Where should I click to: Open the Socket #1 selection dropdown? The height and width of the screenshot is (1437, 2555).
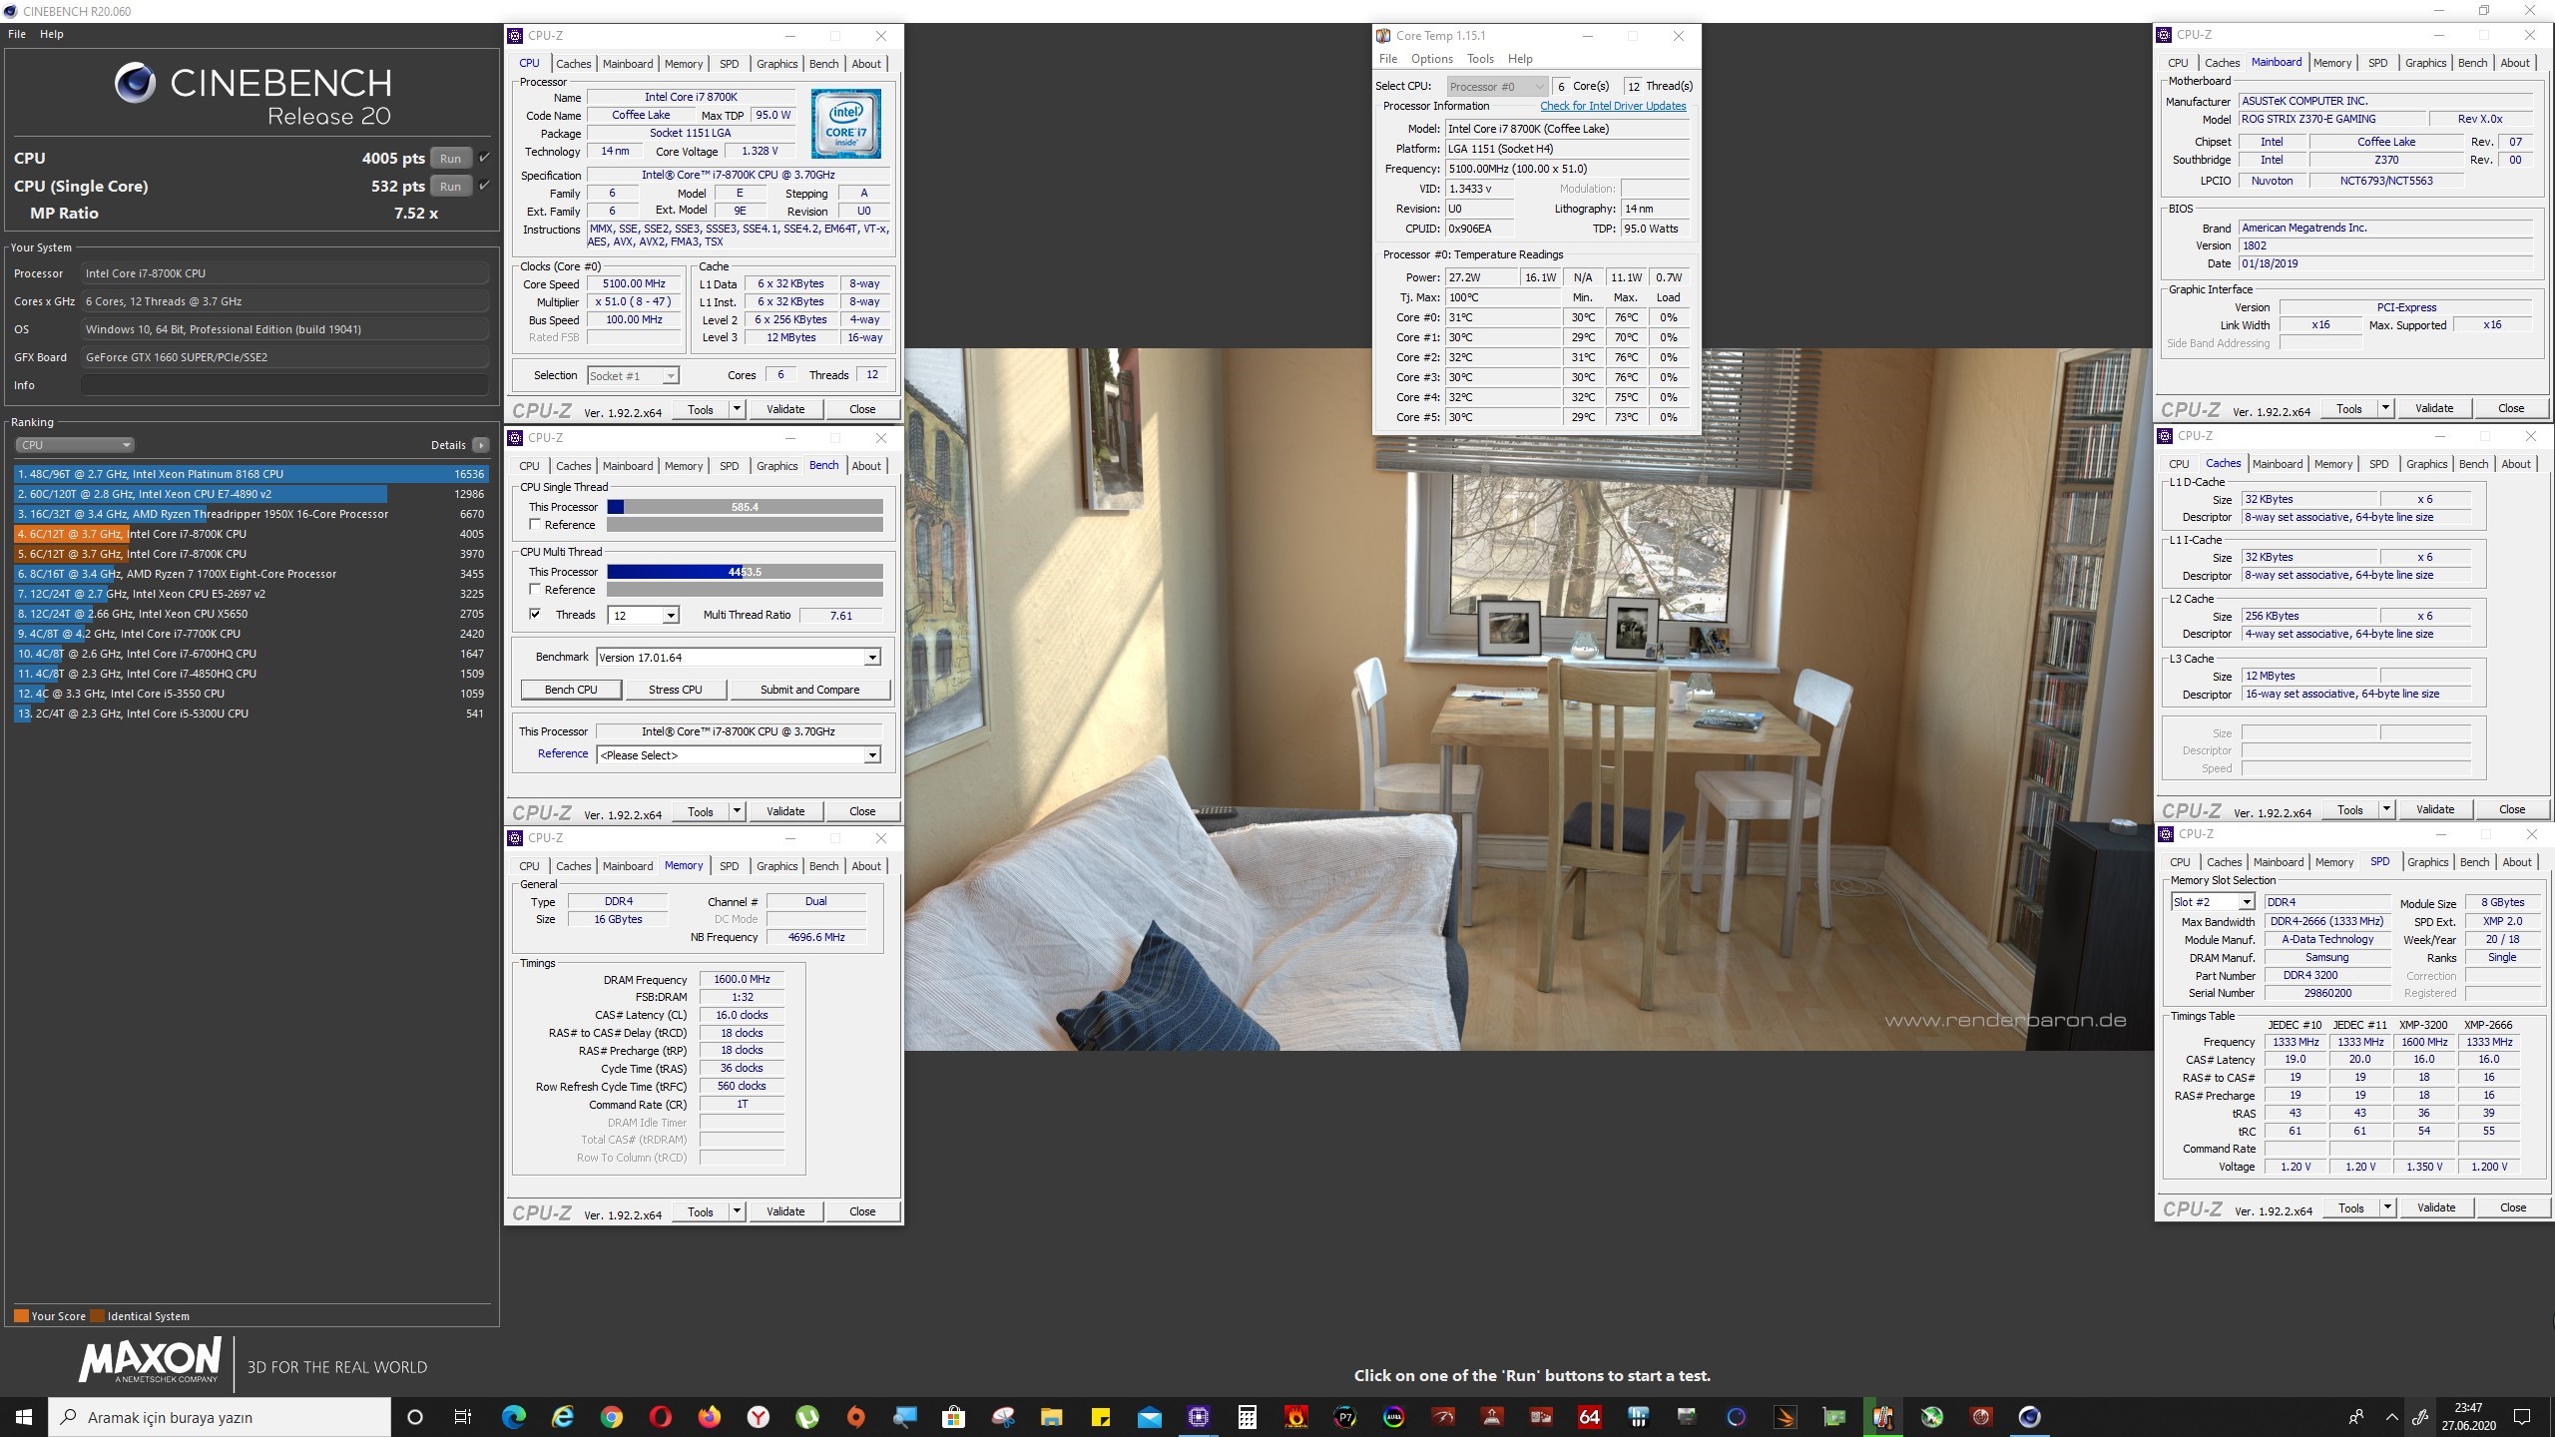coord(633,375)
